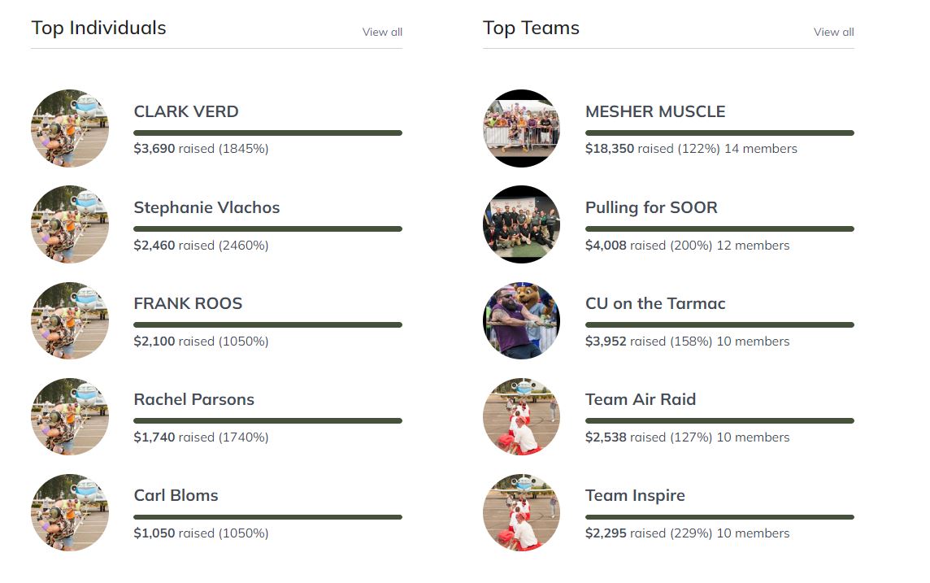View all Top Teams
Viewport: 930px width, 583px height.
(x=833, y=33)
